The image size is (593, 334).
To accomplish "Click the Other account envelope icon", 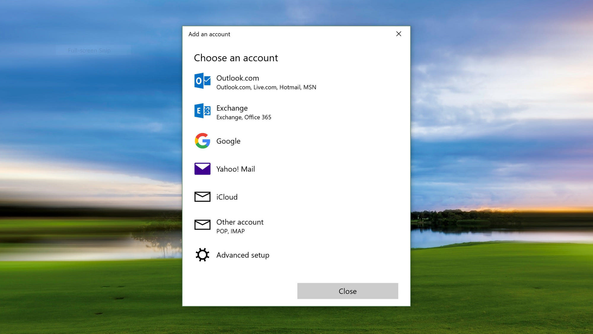I will pyautogui.click(x=203, y=225).
